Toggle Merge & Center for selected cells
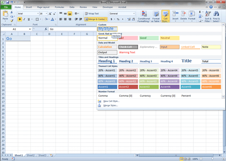Image resolution: width=226 pixels, height=161 pixels. click(95, 19)
